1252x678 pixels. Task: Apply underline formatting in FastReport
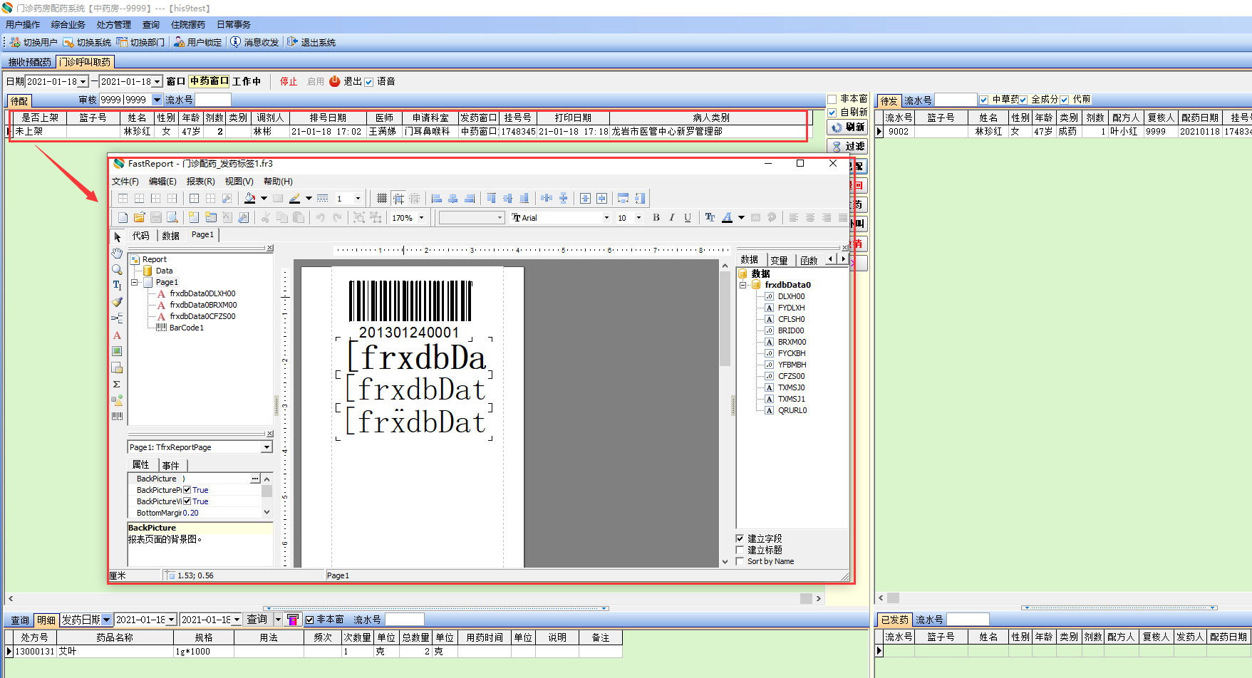688,218
